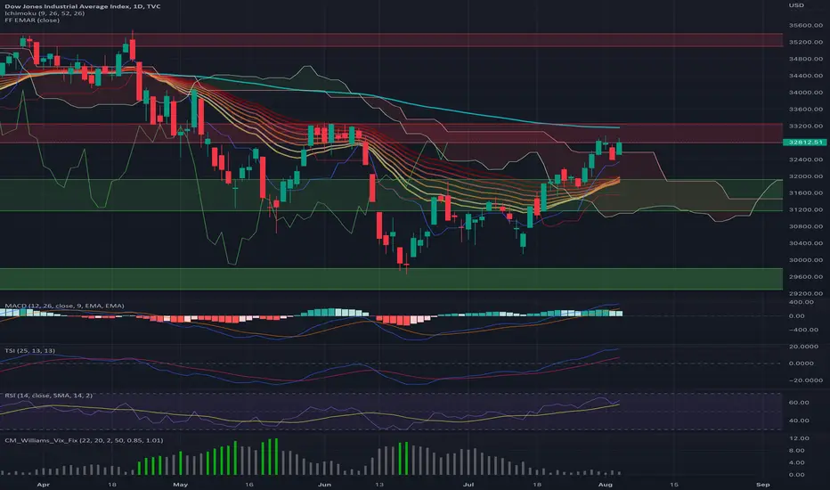Click the 15 date label
Viewport: 830px width, 490px height.
tap(673, 485)
